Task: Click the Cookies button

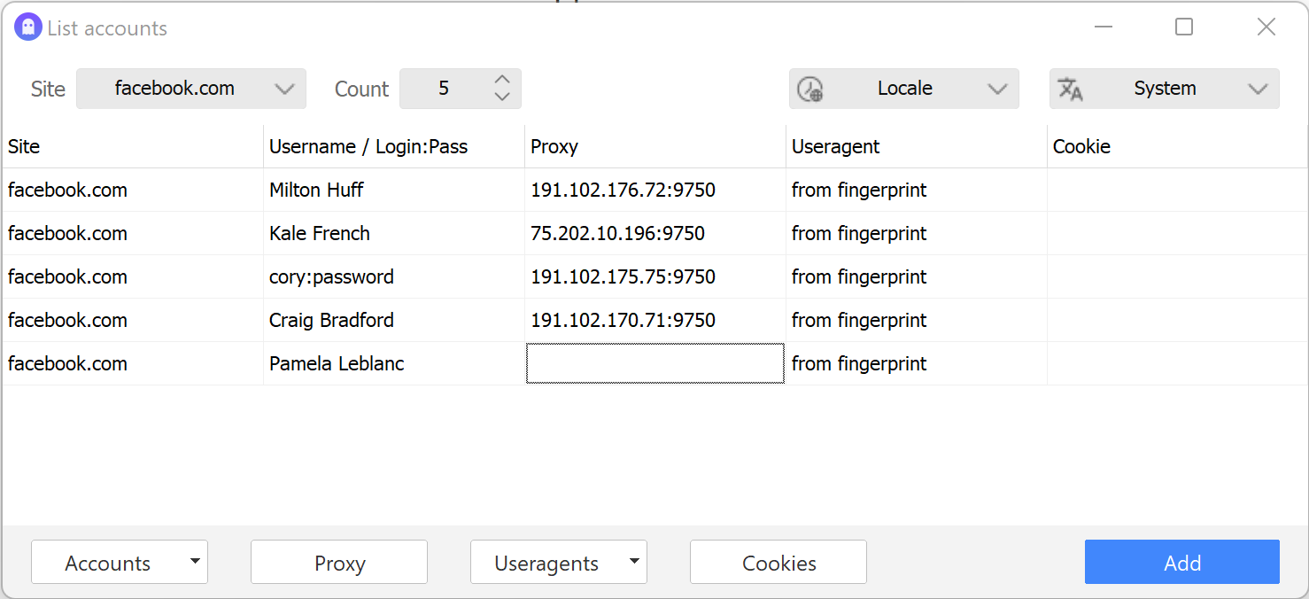Action: (778, 562)
